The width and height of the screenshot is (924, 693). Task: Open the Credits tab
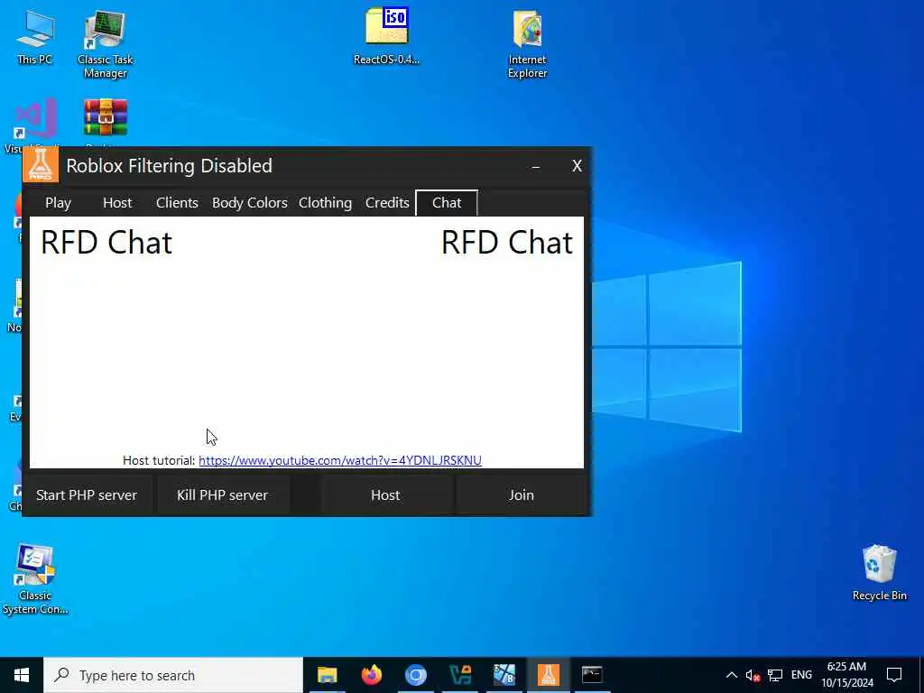[x=387, y=203]
